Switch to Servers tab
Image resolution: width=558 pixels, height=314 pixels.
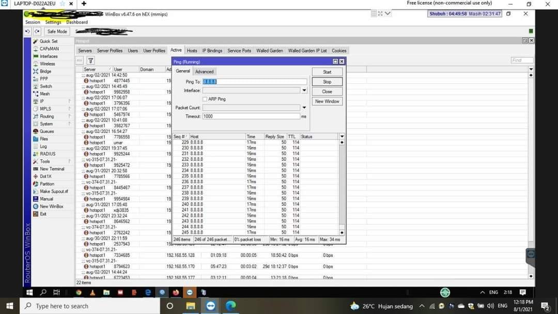pos(85,51)
